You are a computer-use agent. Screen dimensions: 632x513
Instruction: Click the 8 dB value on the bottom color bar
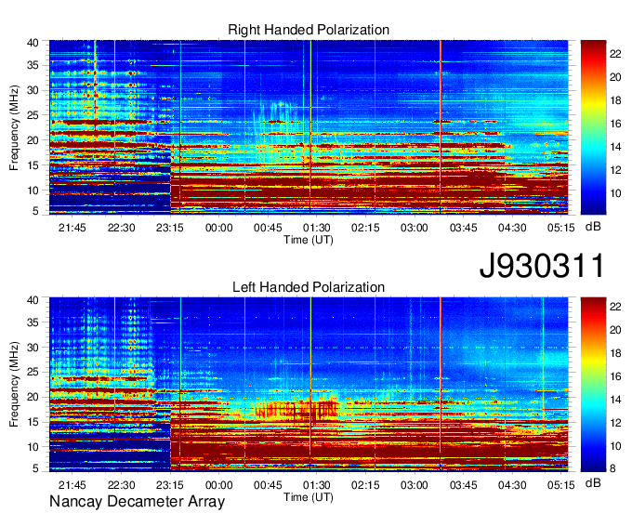pyautogui.click(x=612, y=468)
